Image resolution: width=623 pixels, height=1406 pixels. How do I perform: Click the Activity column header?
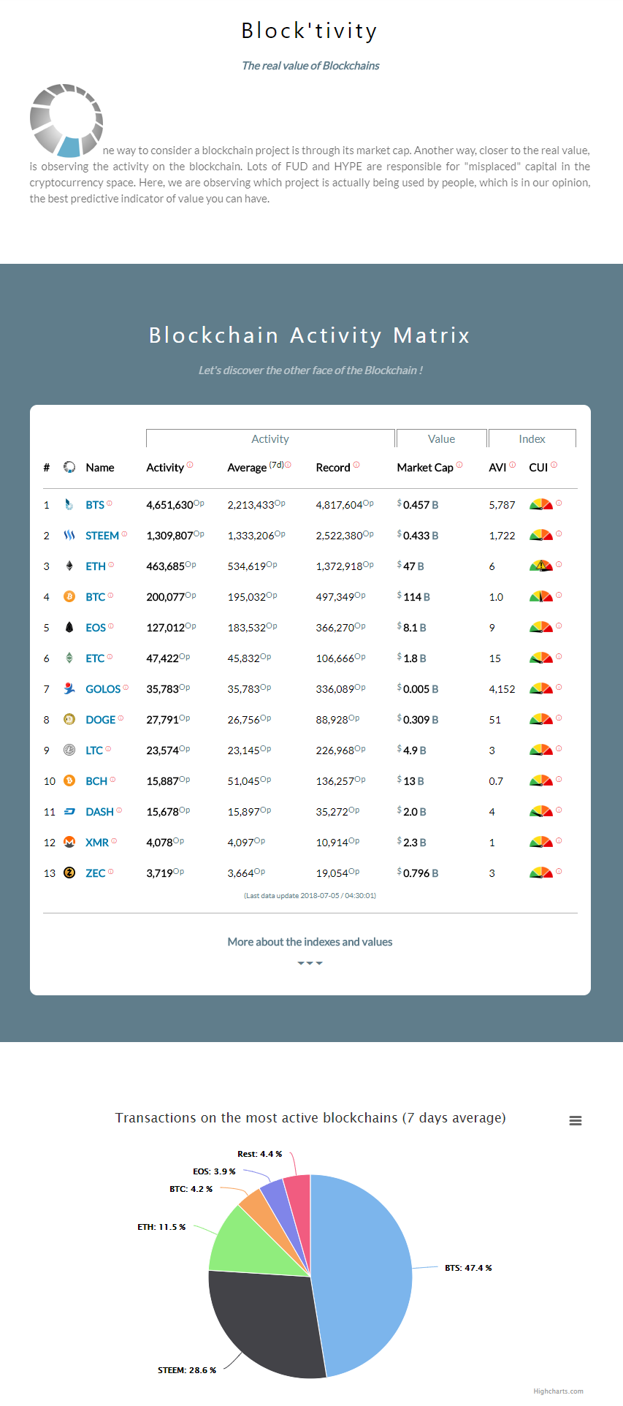(x=165, y=468)
